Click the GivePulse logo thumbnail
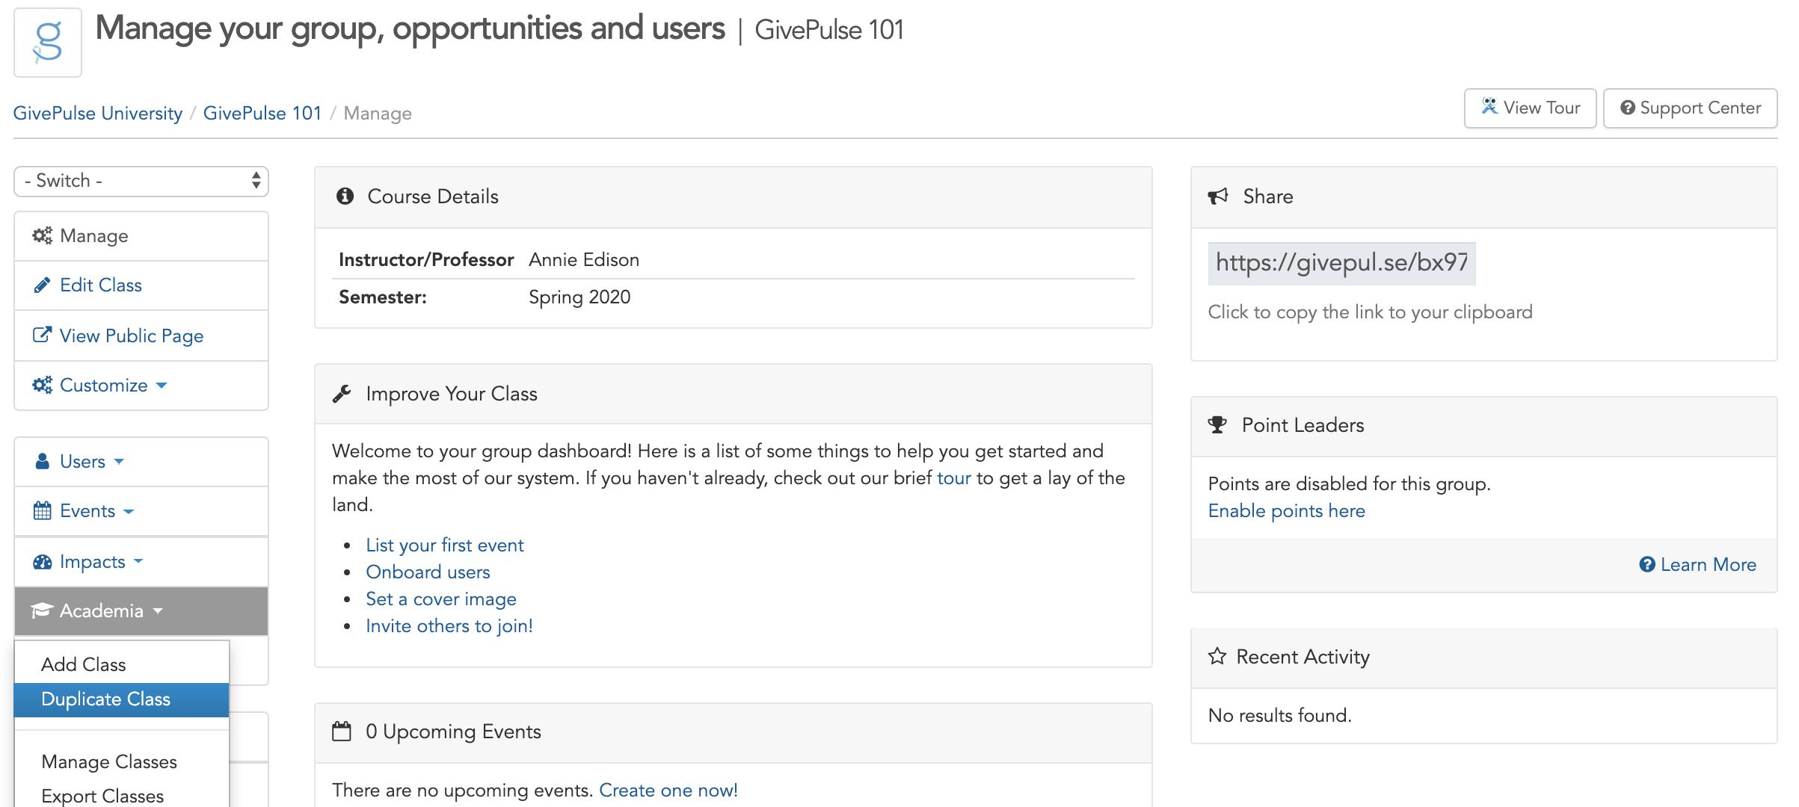 48,42
